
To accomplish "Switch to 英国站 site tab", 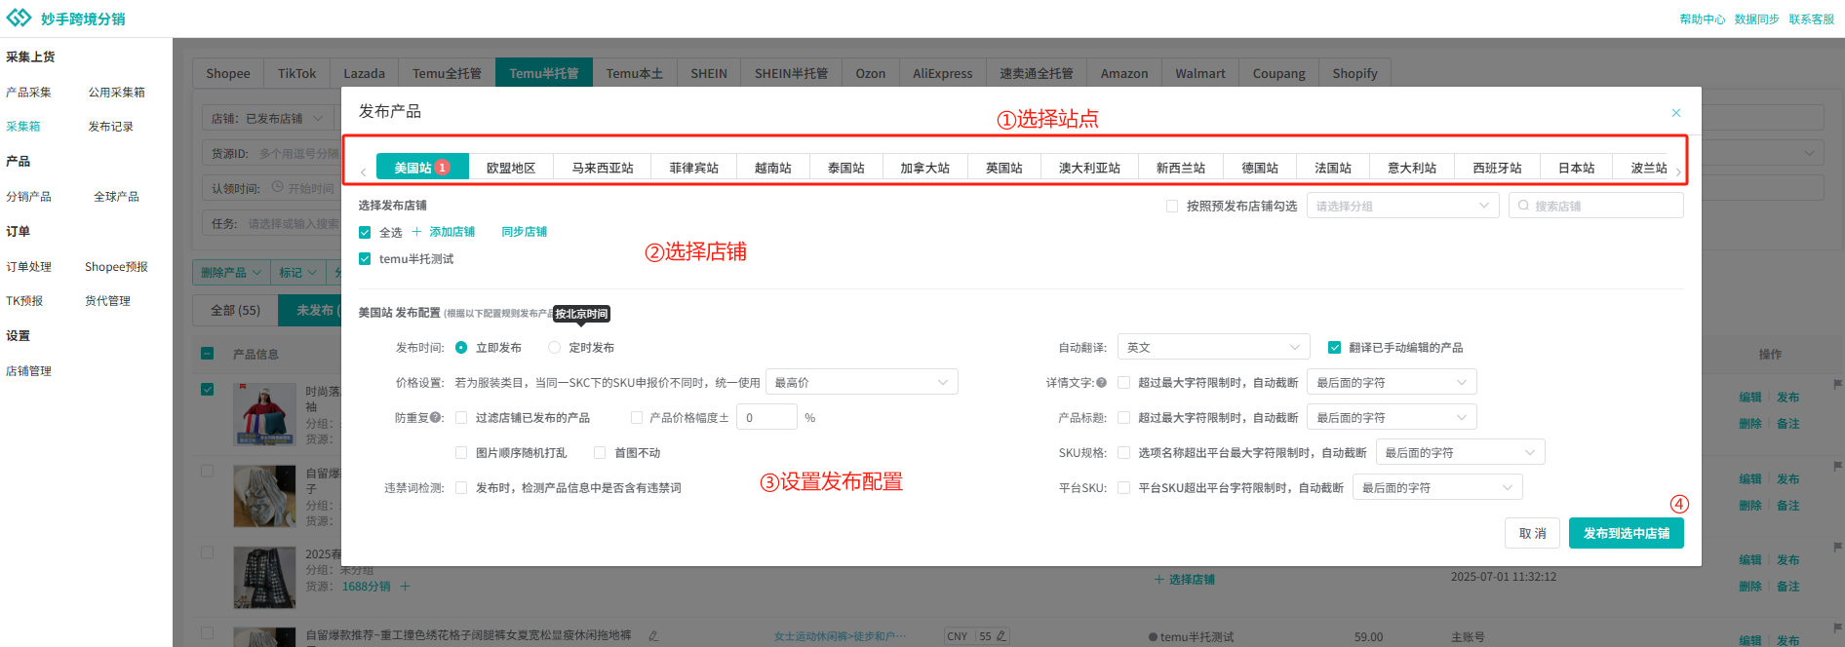I will coord(1004,168).
